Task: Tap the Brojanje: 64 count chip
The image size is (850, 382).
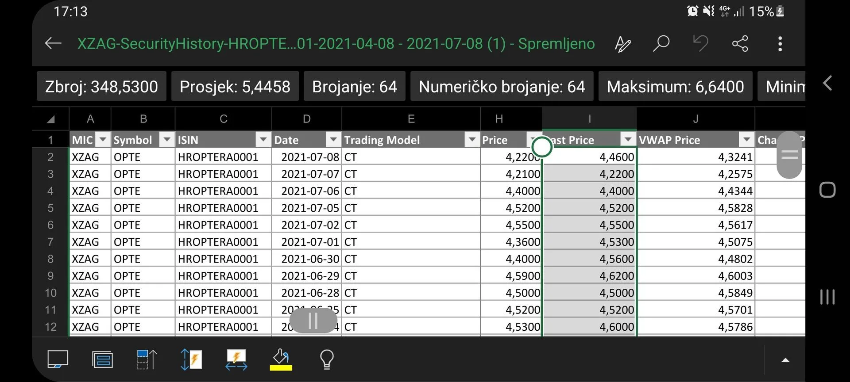Action: point(355,86)
